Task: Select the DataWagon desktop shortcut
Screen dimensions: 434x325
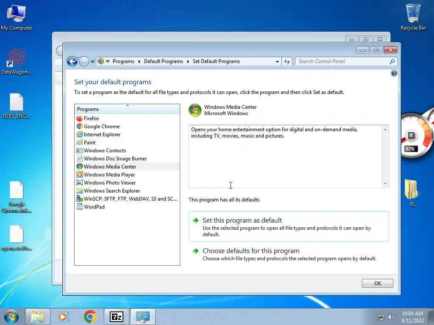Action: pyautogui.click(x=17, y=61)
